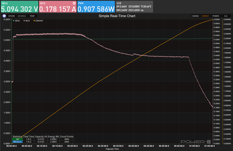Toggle the DP/DM trace button
Screen dimensions: 233x151
click(x=11, y=16)
